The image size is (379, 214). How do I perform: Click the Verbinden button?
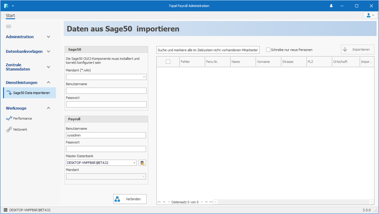(130, 199)
